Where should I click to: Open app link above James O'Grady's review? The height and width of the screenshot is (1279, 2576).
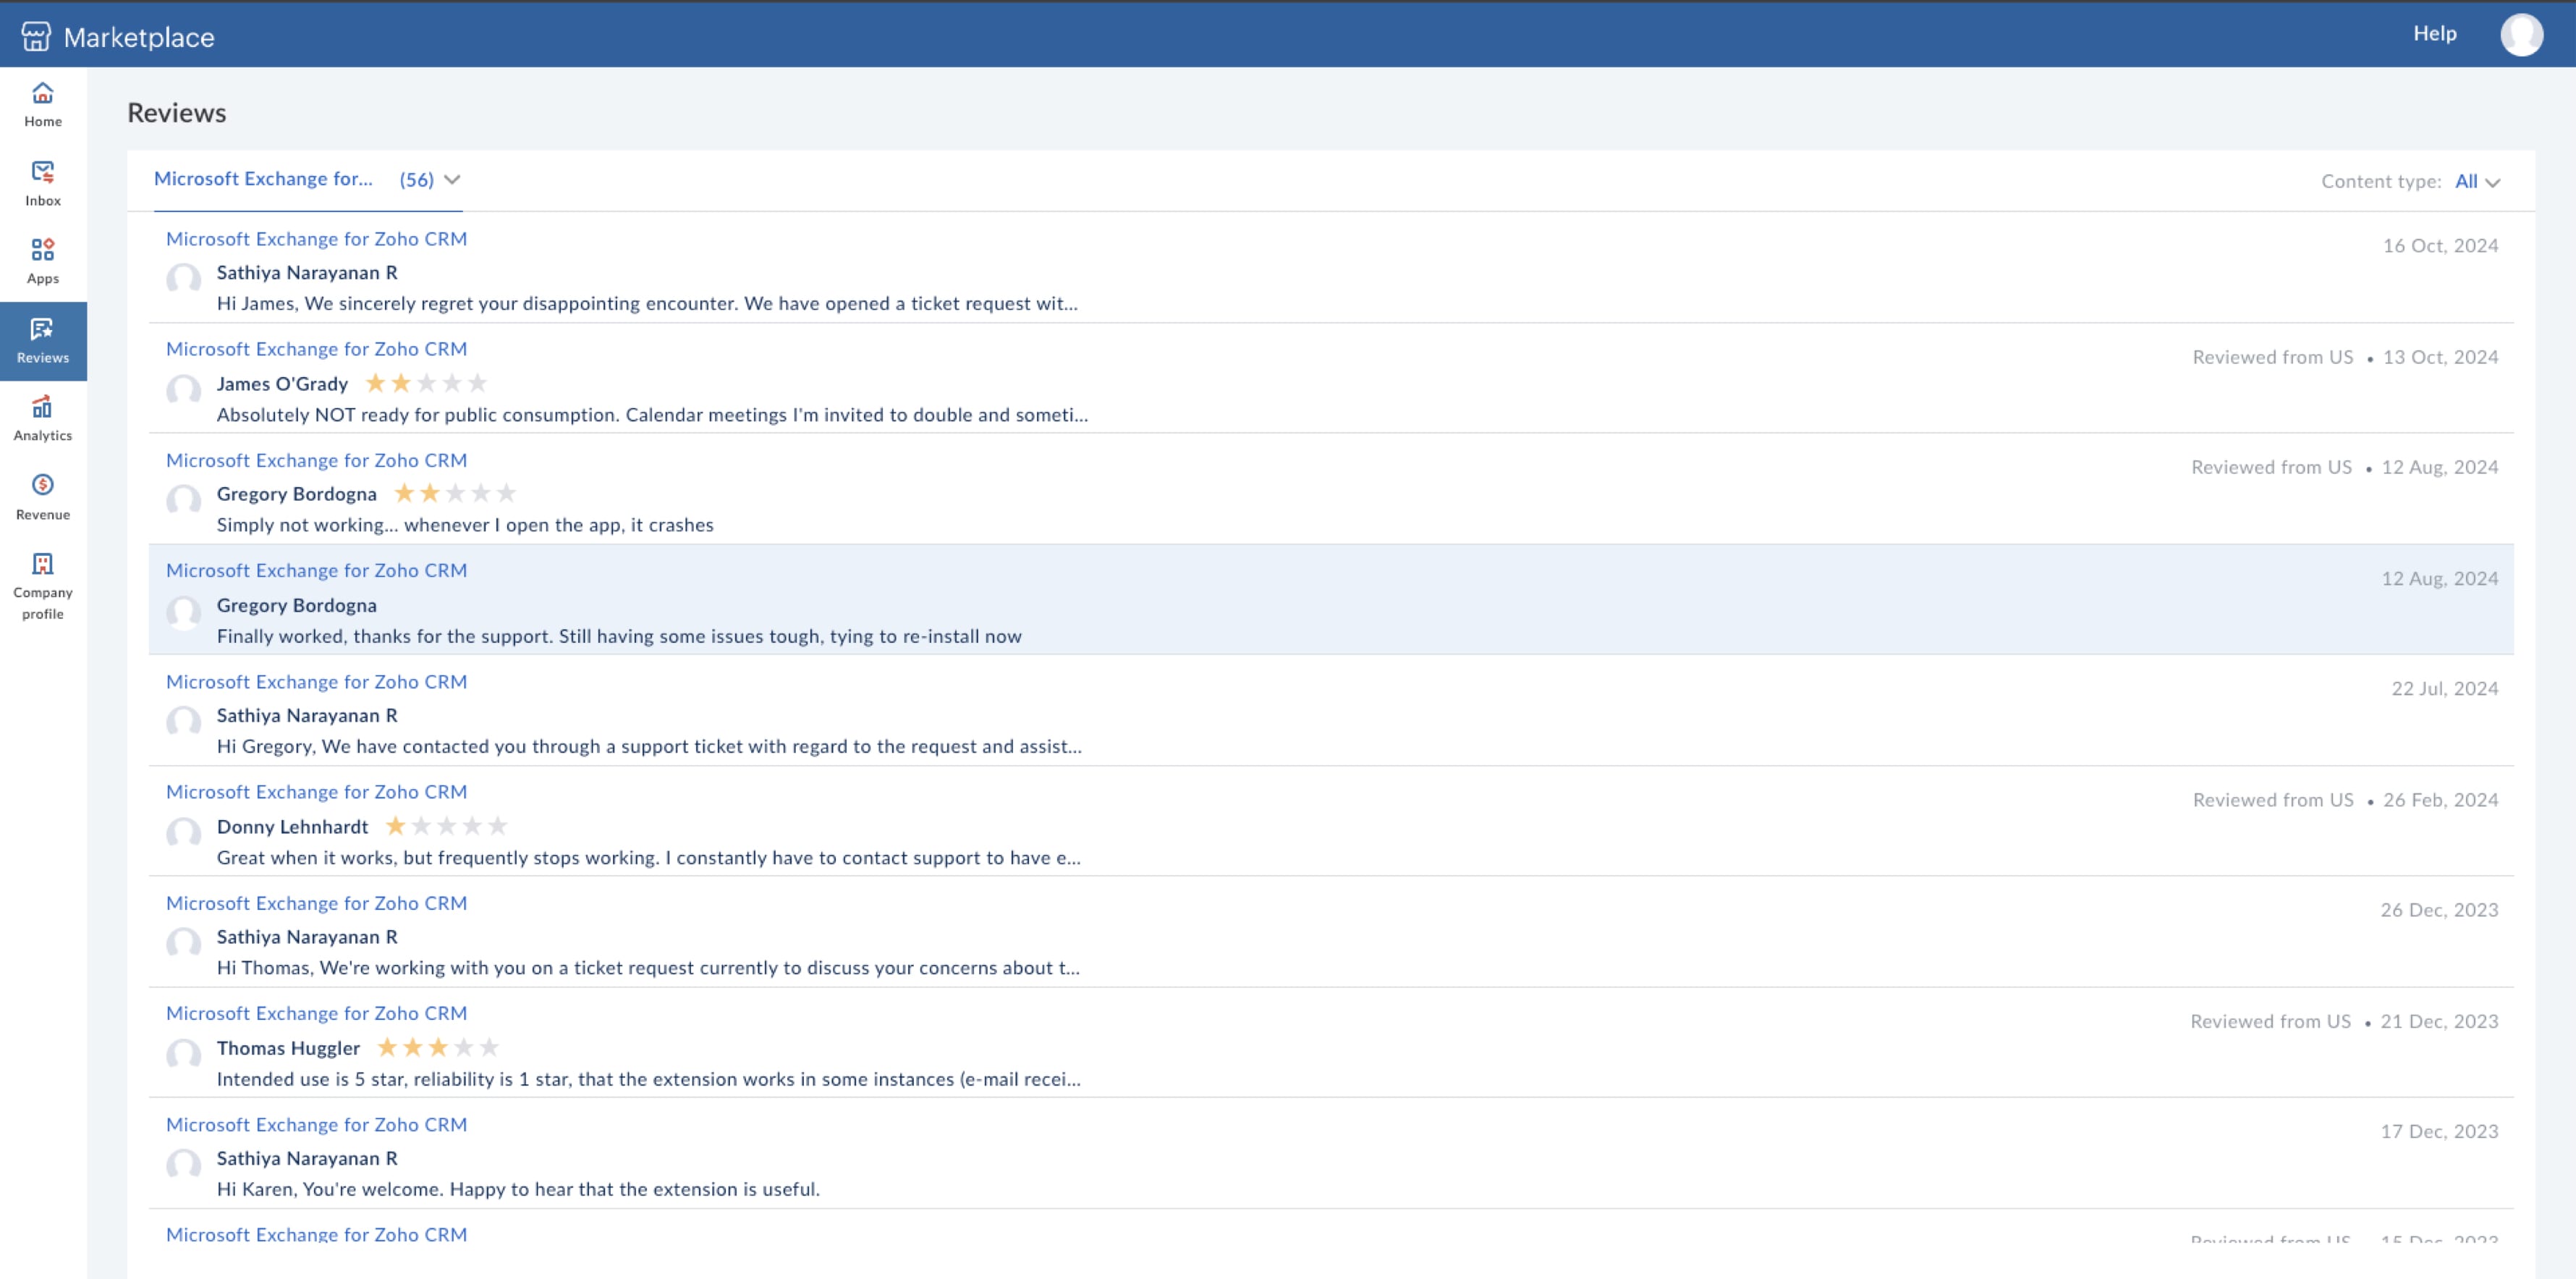pos(316,349)
